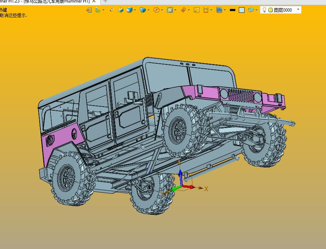Image resolution: width=326 pixels, height=249 pixels.
Task: Close the Hummer H1 document tab
Action: coord(94,1)
